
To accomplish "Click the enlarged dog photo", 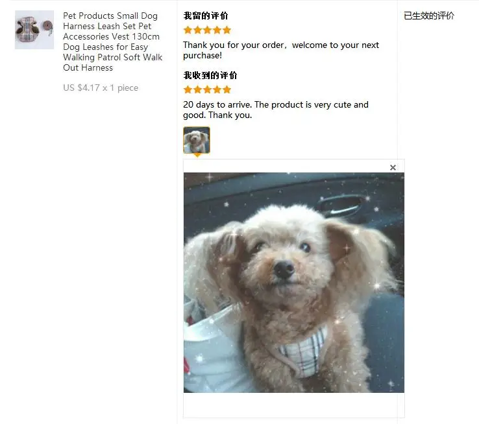I will [294, 283].
